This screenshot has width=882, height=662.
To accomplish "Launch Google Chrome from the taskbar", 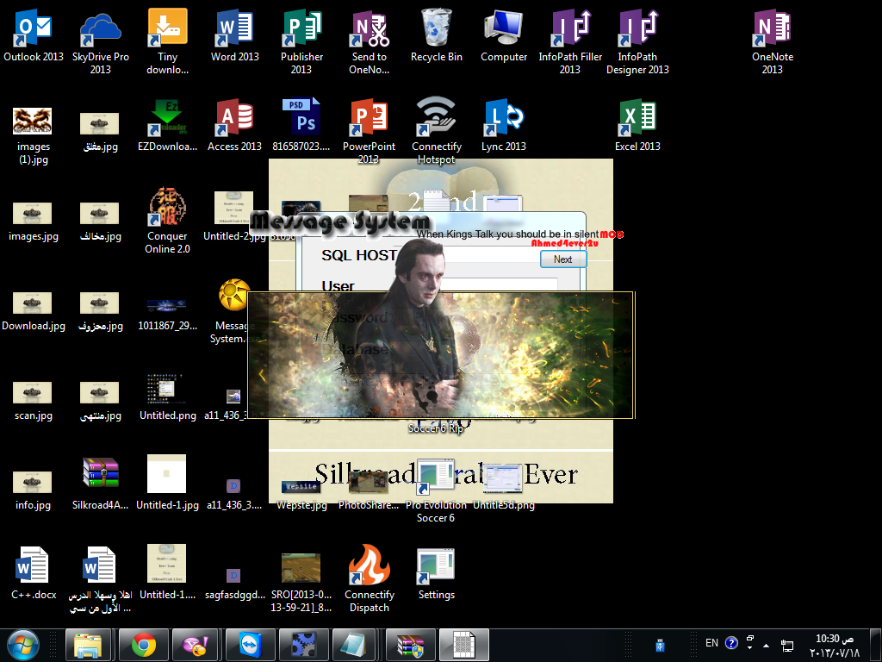I will pos(144,645).
